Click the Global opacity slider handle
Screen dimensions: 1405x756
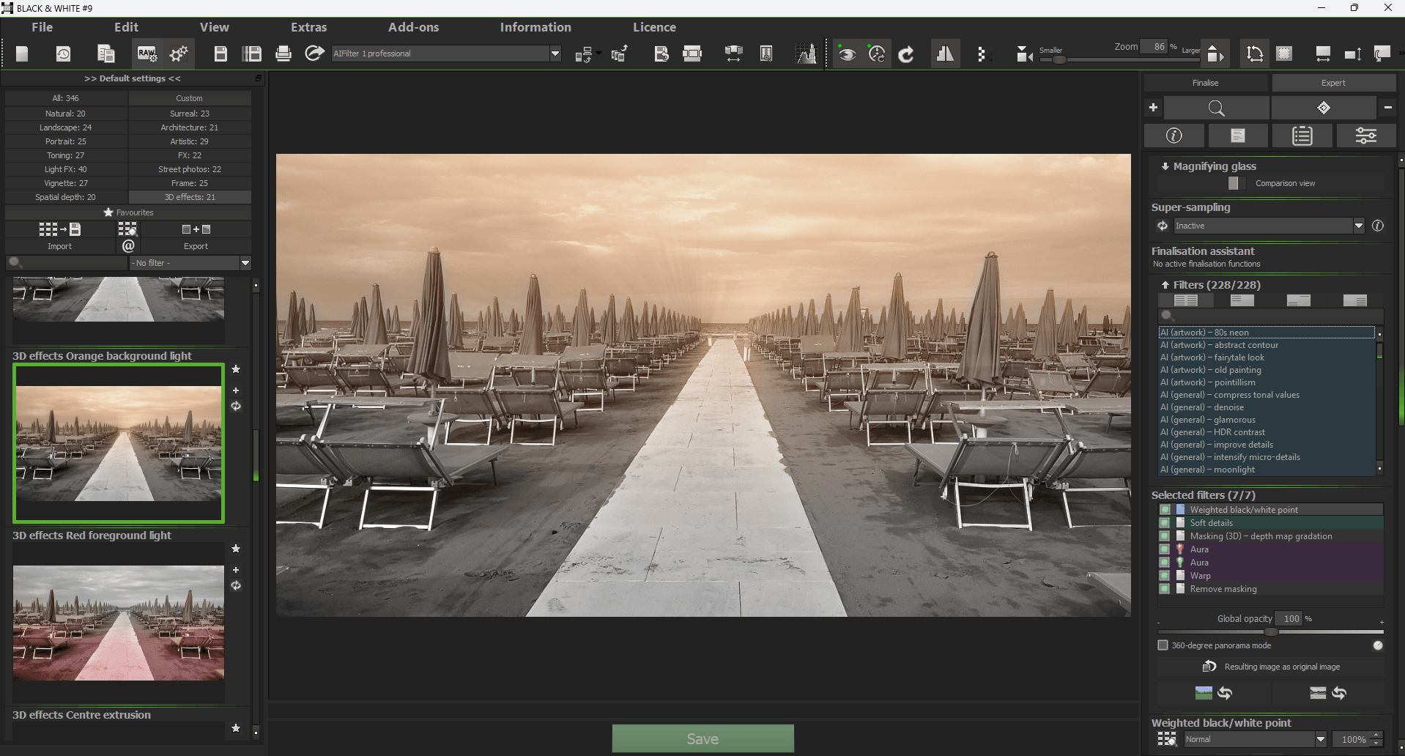(1271, 631)
